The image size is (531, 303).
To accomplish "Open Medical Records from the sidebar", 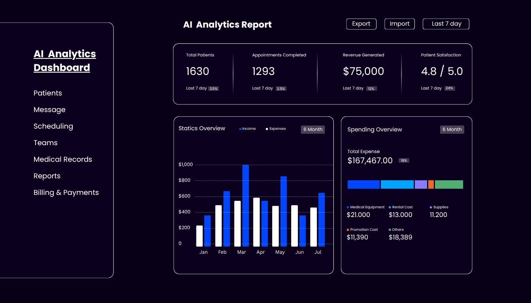I will (x=63, y=159).
